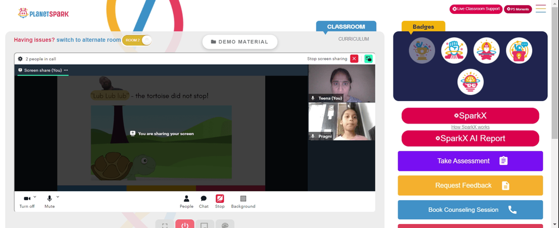The height and width of the screenshot is (228, 559).
Task: Click the microphone icon on Teena's tile
Action: pos(313,98)
